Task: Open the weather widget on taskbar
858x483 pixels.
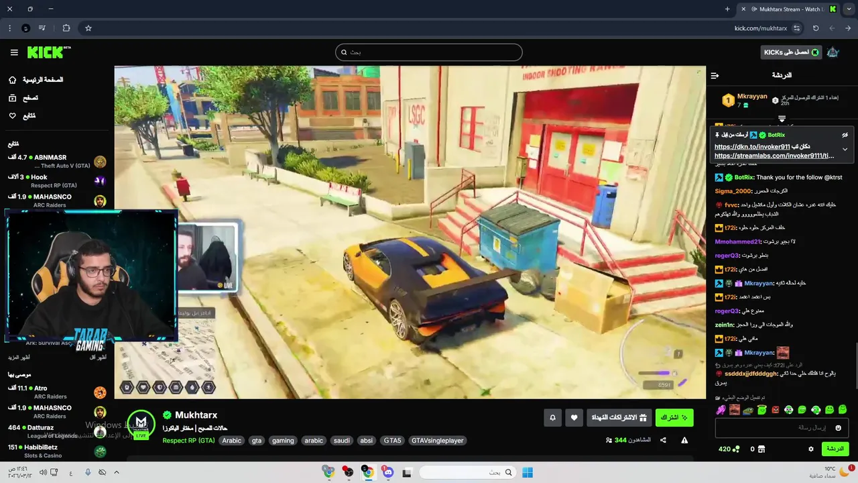Action: click(x=830, y=472)
